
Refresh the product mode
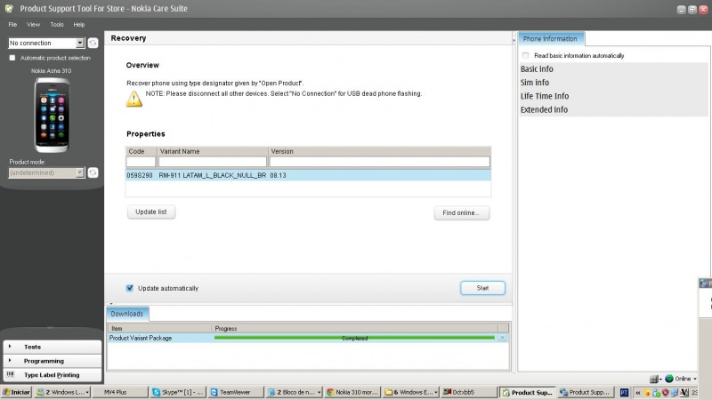[93, 172]
